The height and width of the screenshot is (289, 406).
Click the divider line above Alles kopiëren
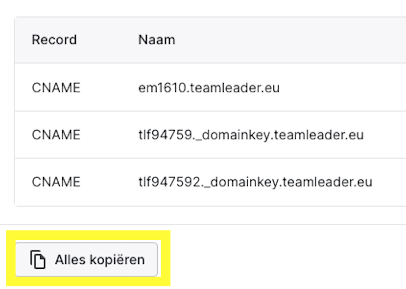203,224
